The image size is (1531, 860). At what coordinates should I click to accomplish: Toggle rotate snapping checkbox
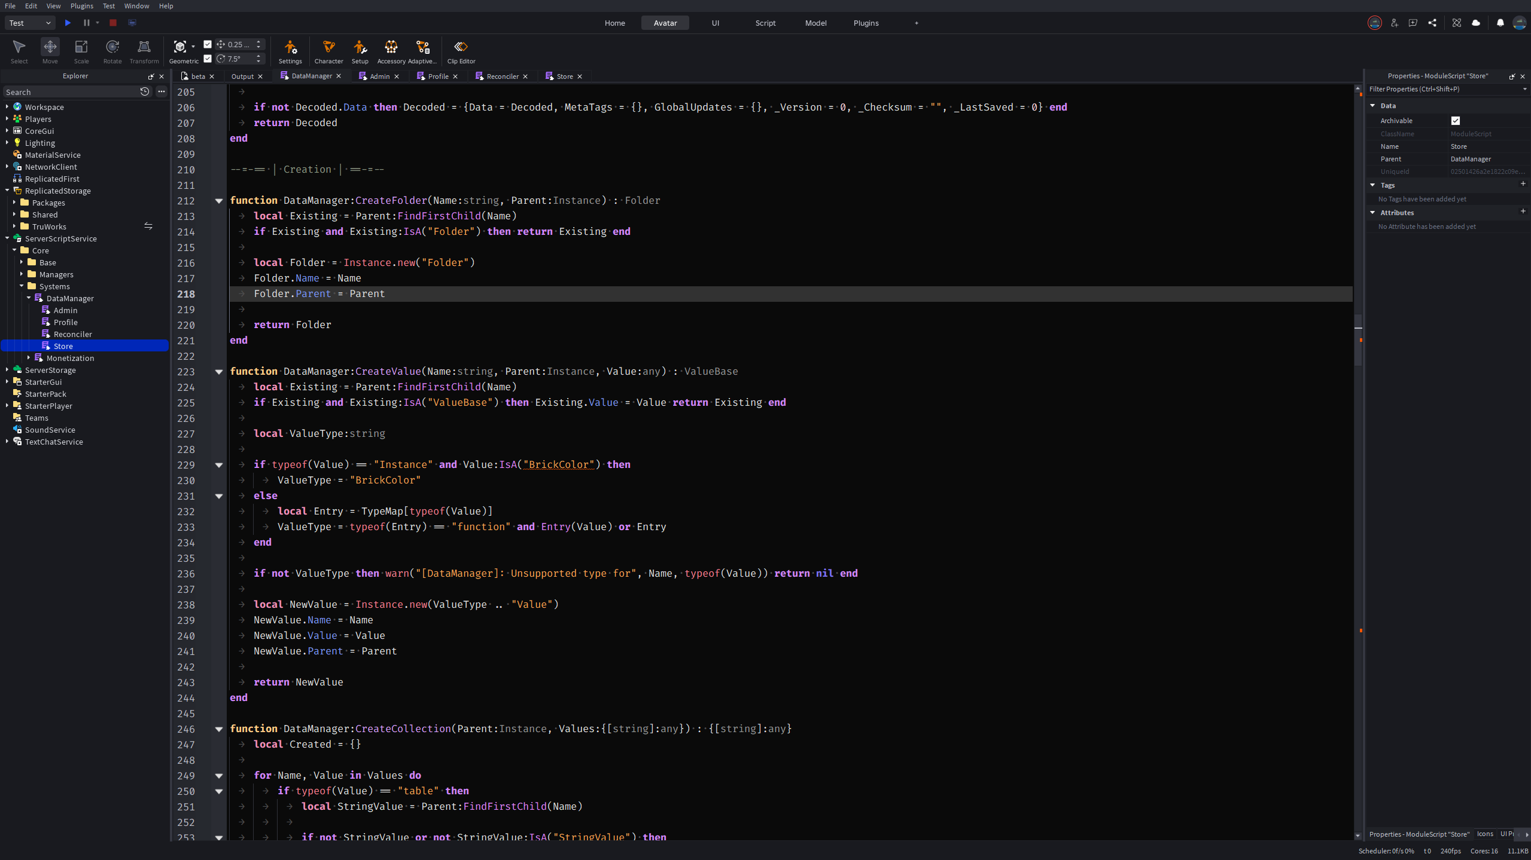click(208, 59)
